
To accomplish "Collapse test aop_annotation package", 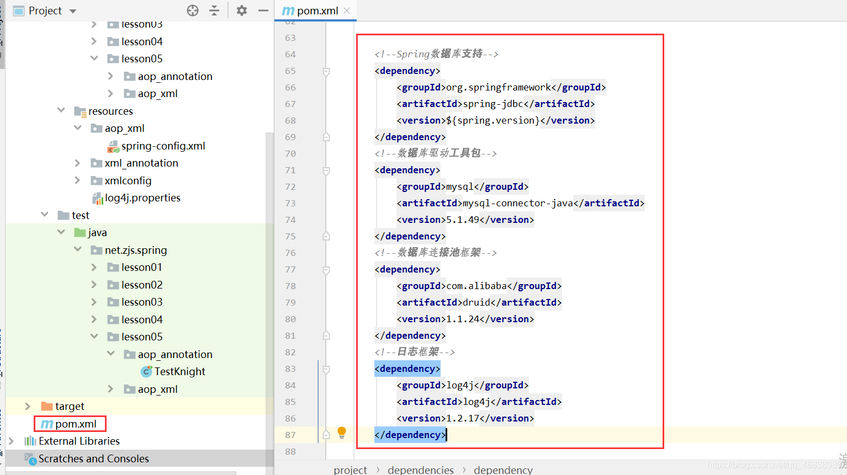I will tap(110, 354).
